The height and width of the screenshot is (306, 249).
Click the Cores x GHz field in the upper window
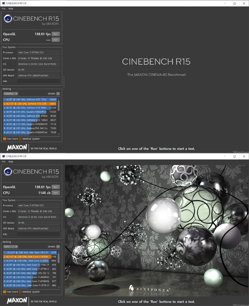pyautogui.click(x=38, y=58)
